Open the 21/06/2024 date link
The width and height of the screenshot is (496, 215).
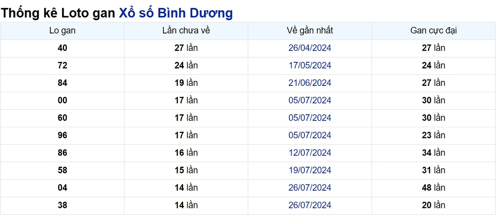click(310, 83)
